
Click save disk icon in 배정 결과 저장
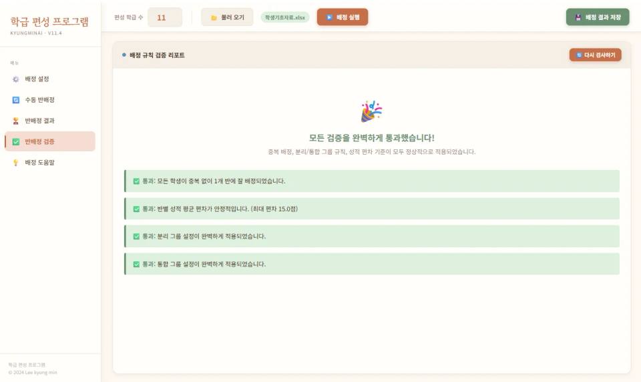click(578, 17)
